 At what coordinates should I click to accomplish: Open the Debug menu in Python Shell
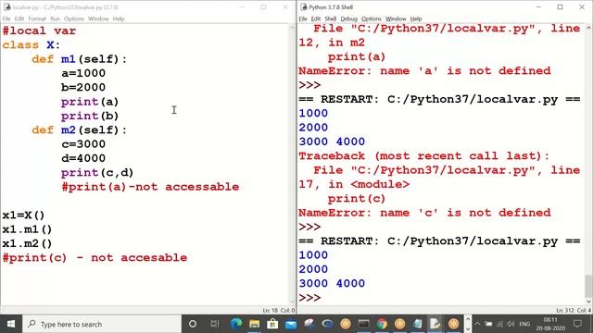[x=348, y=18]
